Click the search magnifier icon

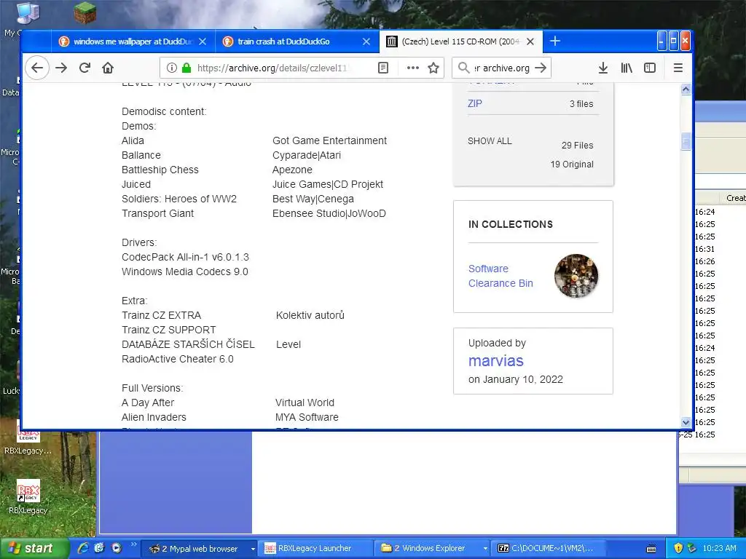pyautogui.click(x=463, y=68)
